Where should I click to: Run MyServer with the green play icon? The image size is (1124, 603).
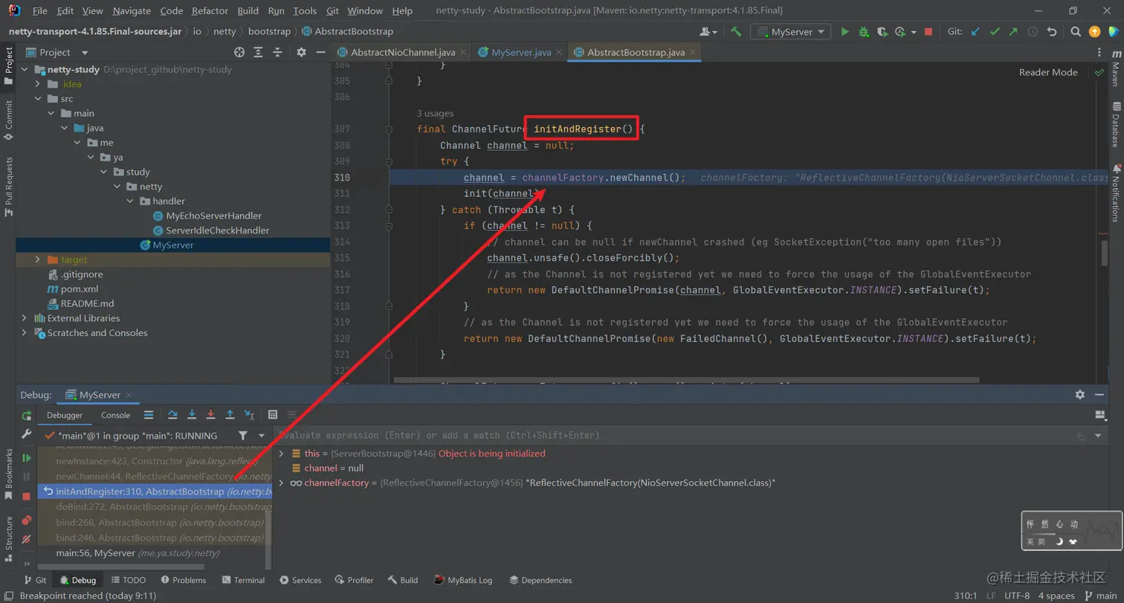[844, 32]
